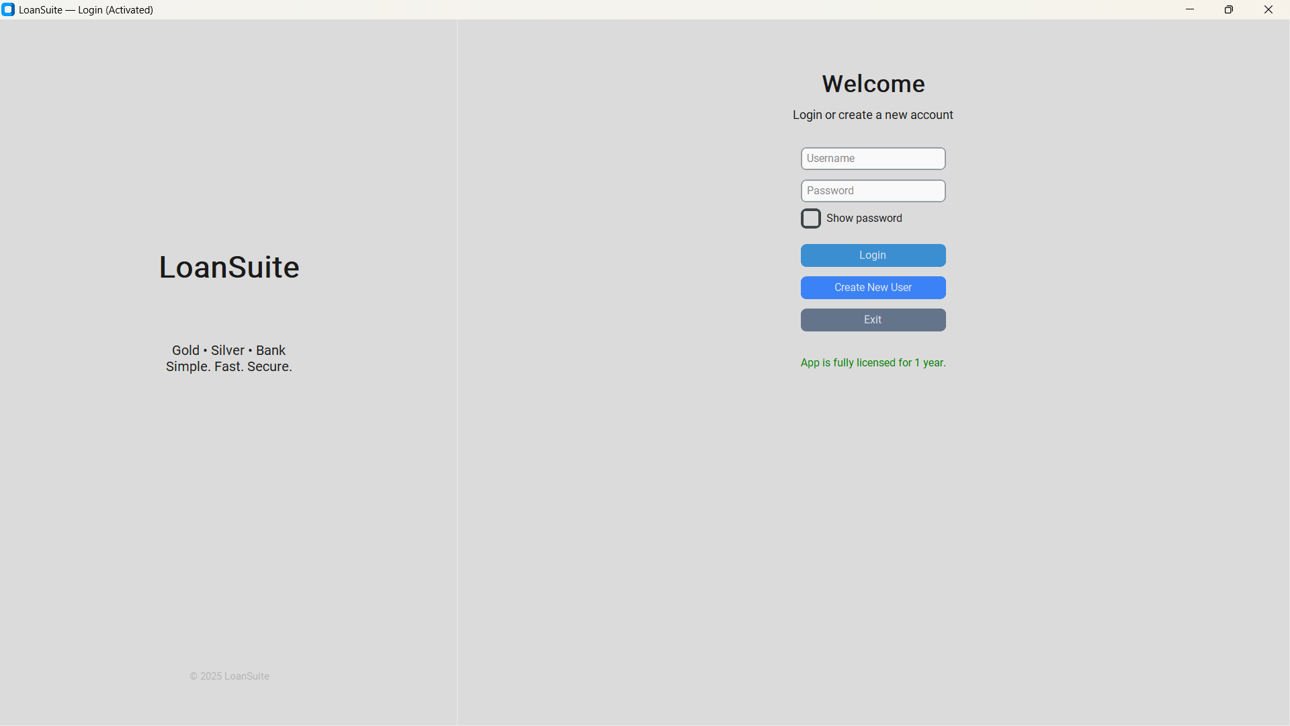Click the LoanSuite app icon in title bar

pyautogui.click(x=8, y=9)
